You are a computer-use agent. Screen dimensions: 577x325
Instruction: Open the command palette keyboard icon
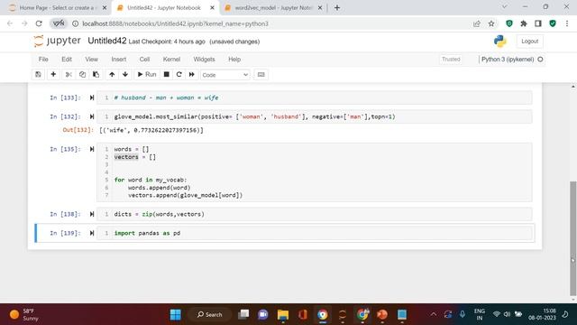coord(261,74)
